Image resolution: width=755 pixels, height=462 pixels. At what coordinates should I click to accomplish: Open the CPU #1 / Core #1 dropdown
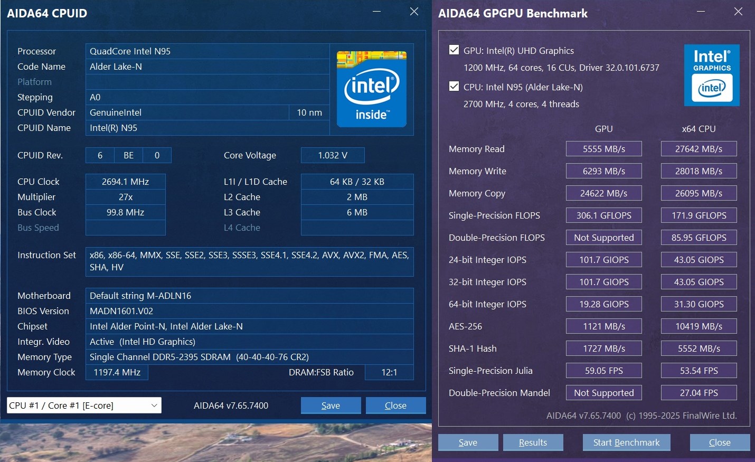tap(84, 406)
